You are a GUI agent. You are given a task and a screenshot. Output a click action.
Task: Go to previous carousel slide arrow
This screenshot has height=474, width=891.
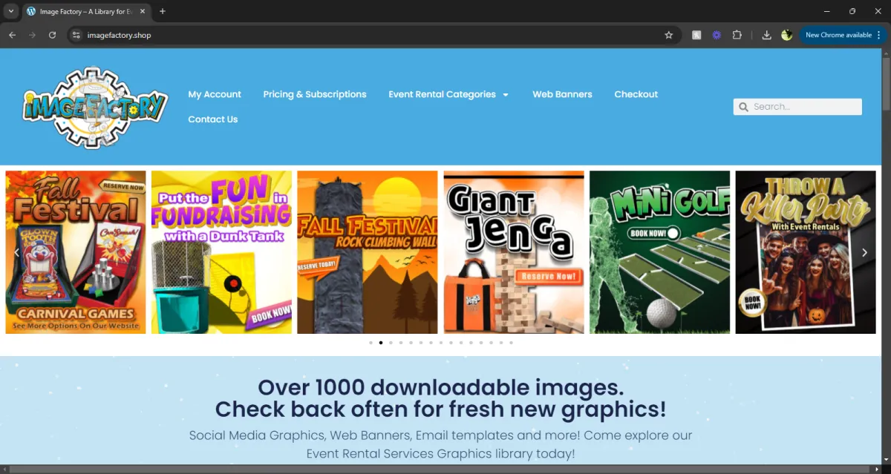coord(17,252)
